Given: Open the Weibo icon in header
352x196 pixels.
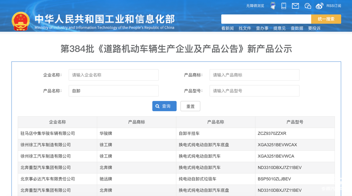Looking at the screenshot, I should 320,6.
